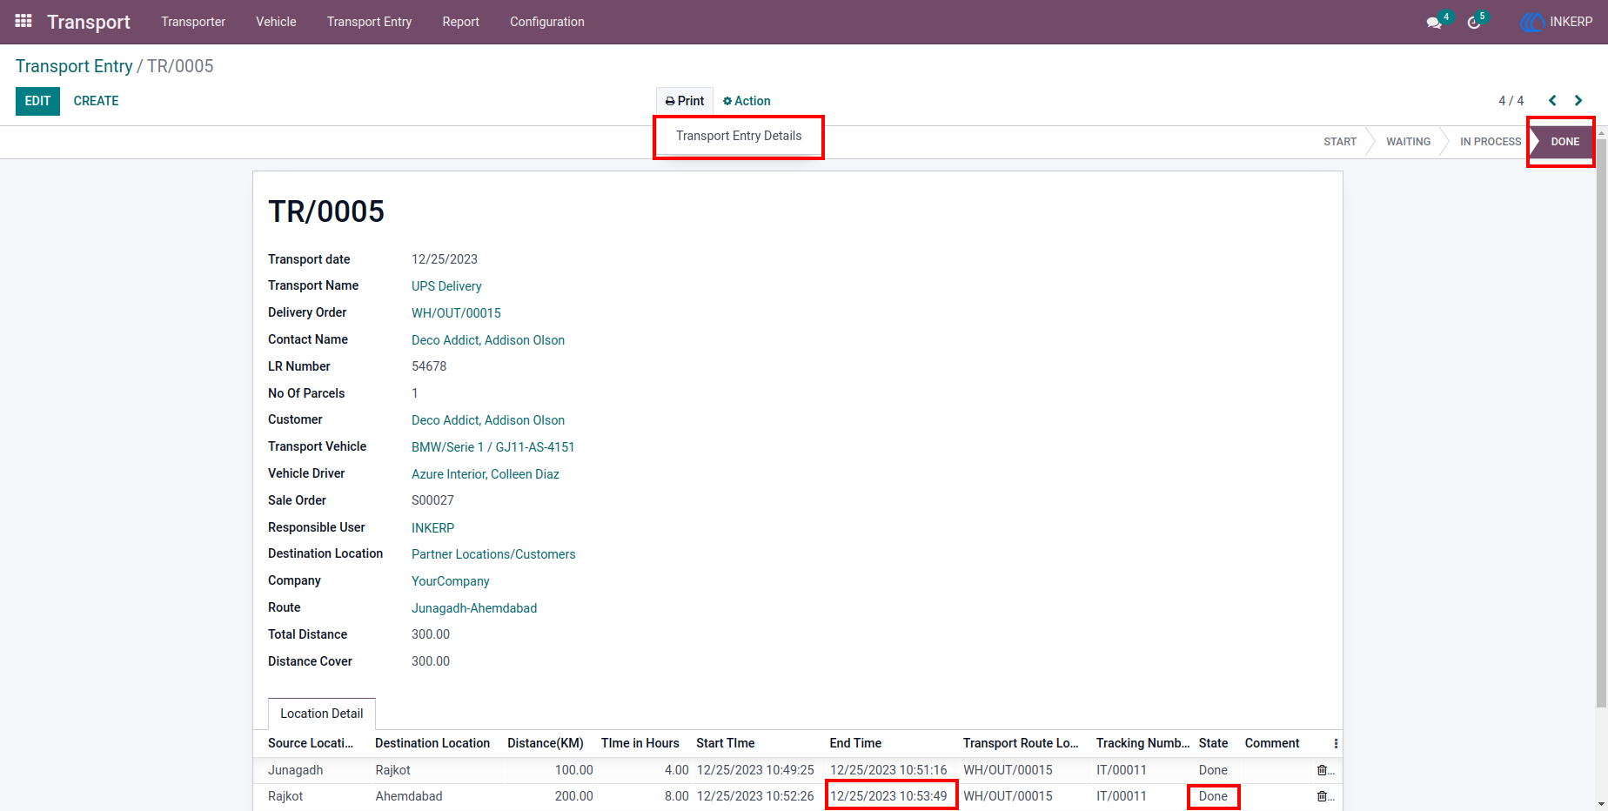The image size is (1608, 811).
Task: Sort by State column header
Action: [x=1213, y=743]
